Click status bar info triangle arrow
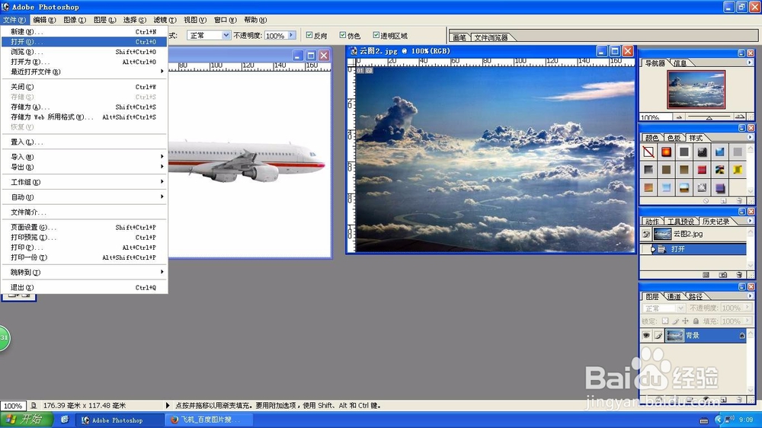The height and width of the screenshot is (428, 762). (168, 405)
